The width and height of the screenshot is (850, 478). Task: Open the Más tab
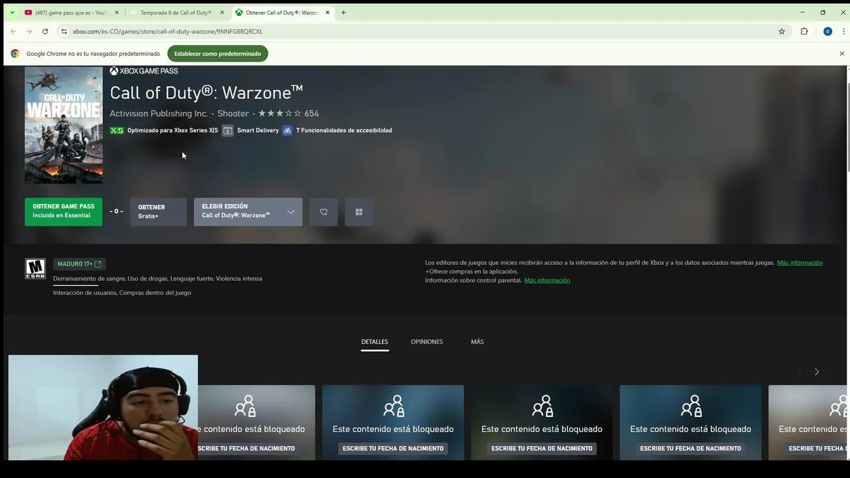477,341
